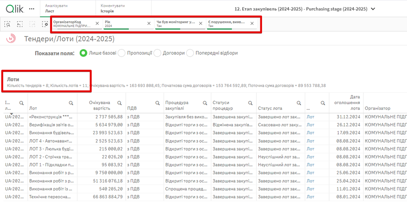Clear all selections icon in toolbar
This screenshot has height=210, width=407.
45,24
